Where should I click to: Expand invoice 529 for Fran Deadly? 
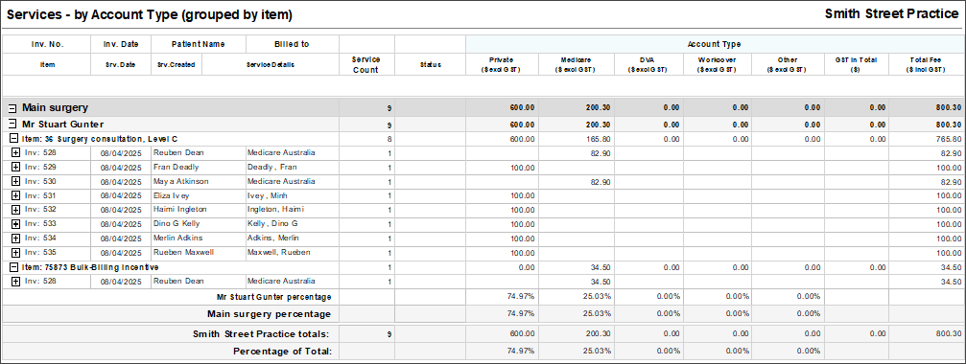[16, 167]
